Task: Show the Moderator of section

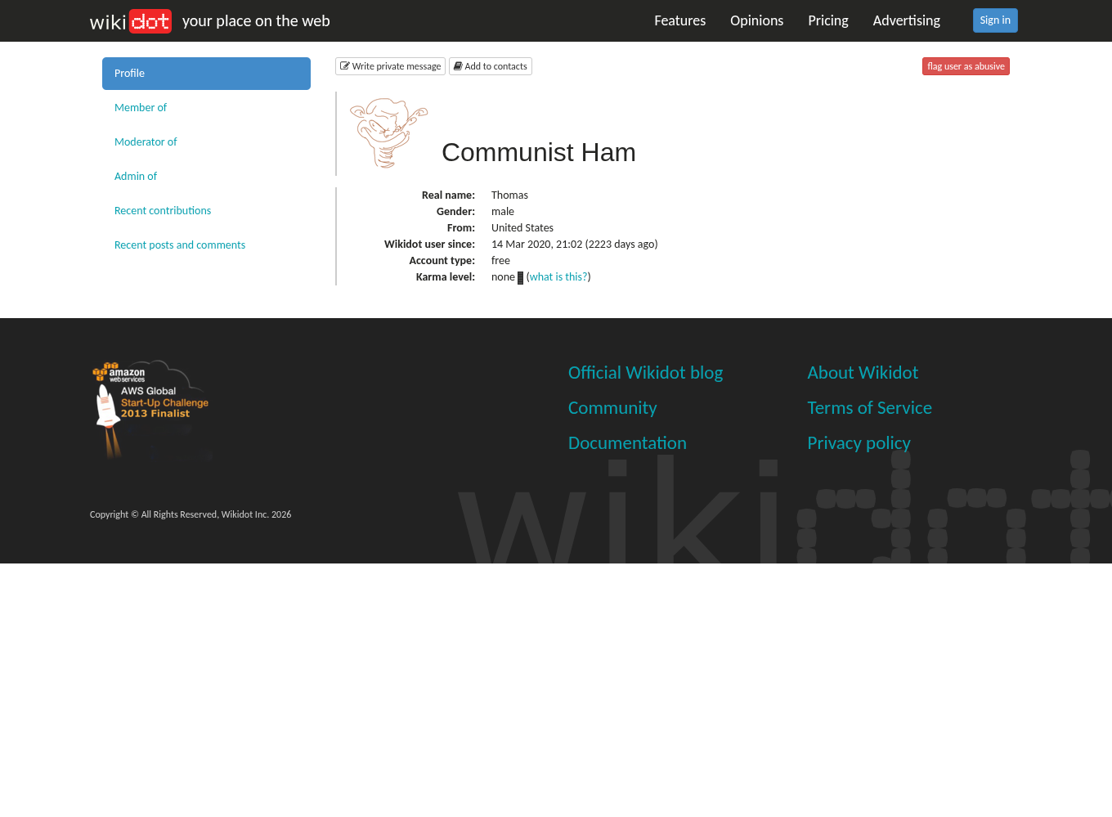Action: [146, 142]
